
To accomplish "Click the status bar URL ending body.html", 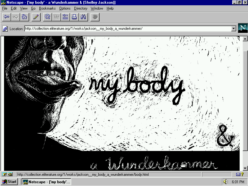I will 83,175.
